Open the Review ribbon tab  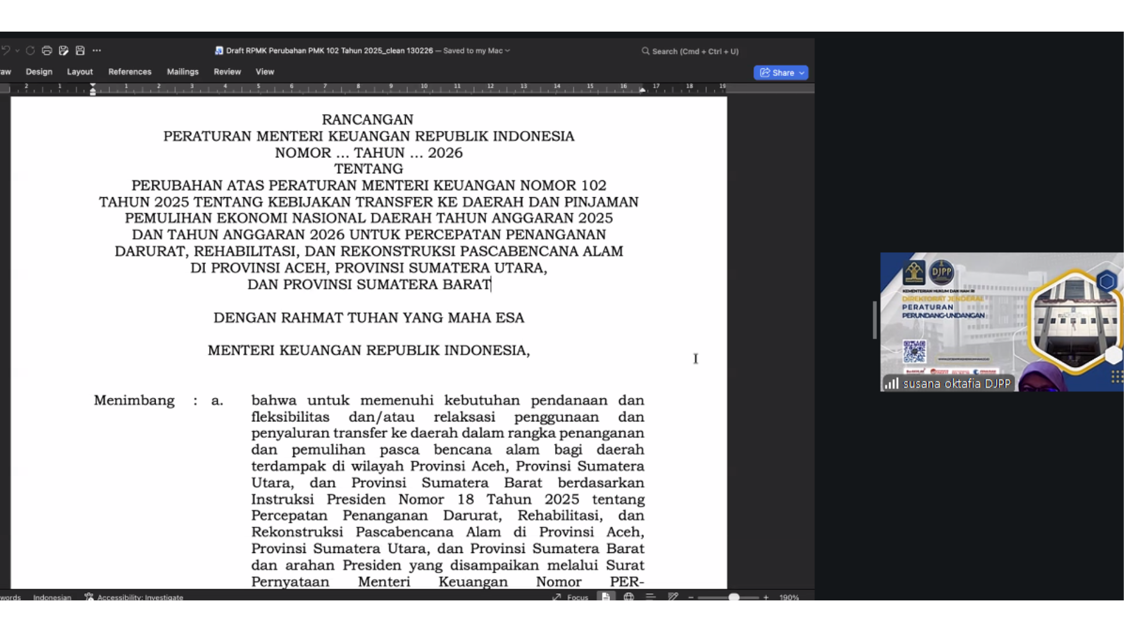(227, 72)
